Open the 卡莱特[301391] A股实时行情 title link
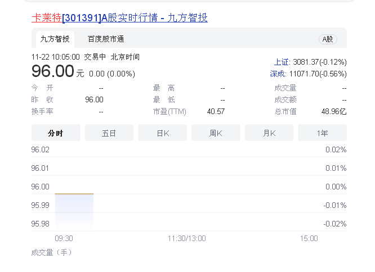375x272 pixels. coord(119,18)
